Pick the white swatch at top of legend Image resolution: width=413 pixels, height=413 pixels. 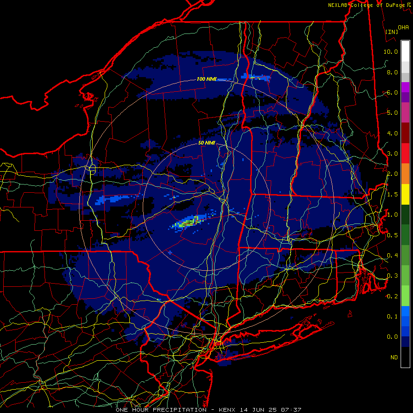pyautogui.click(x=405, y=51)
